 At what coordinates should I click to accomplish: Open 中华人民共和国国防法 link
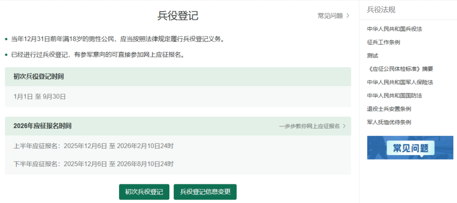pyautogui.click(x=394, y=95)
